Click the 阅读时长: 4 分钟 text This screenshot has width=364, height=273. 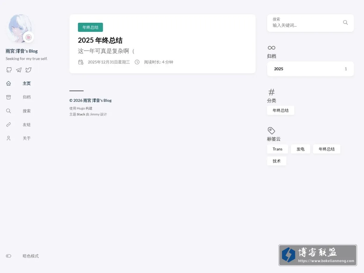click(x=159, y=62)
